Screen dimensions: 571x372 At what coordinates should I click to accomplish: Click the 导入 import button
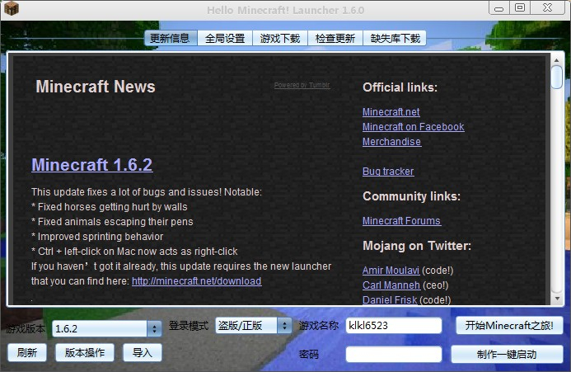(x=142, y=353)
